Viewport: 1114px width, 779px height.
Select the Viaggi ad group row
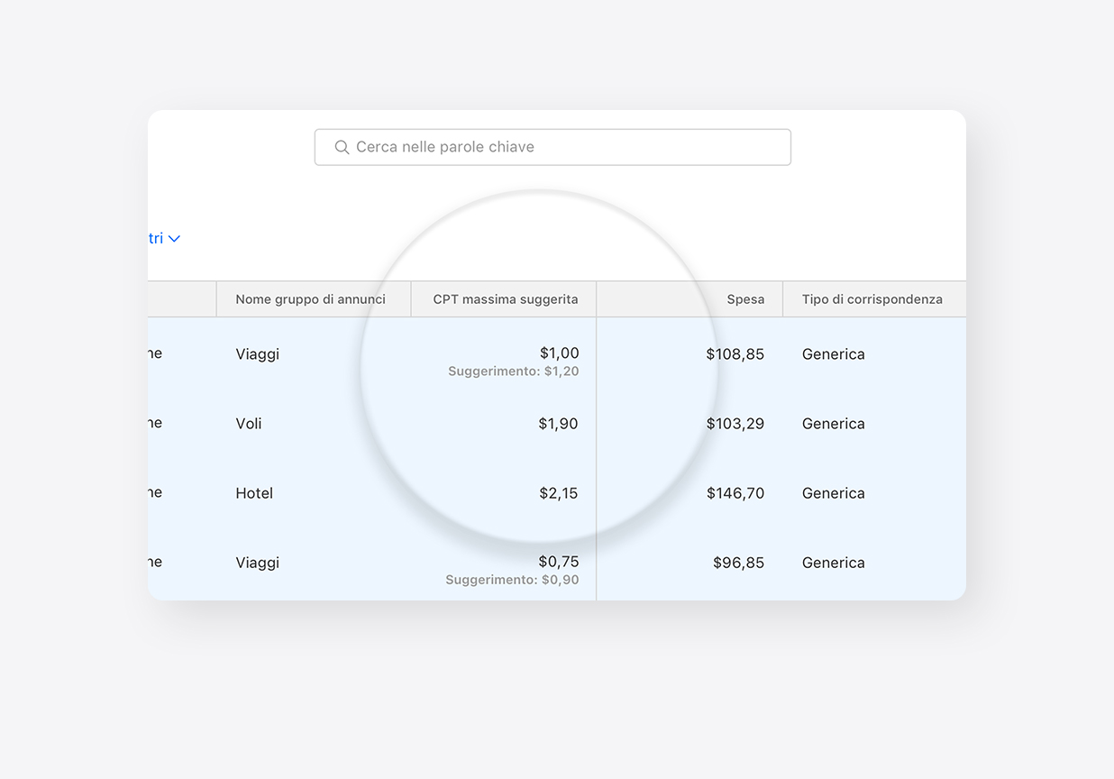257,353
